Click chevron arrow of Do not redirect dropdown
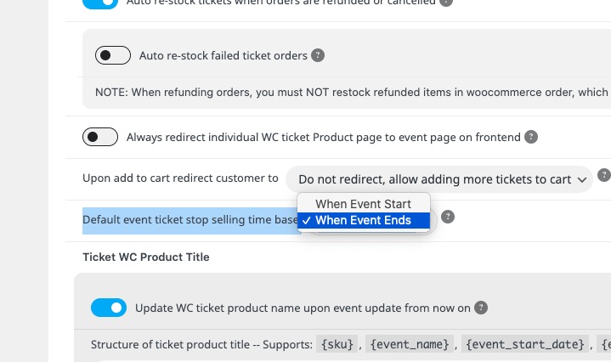 [x=582, y=179]
